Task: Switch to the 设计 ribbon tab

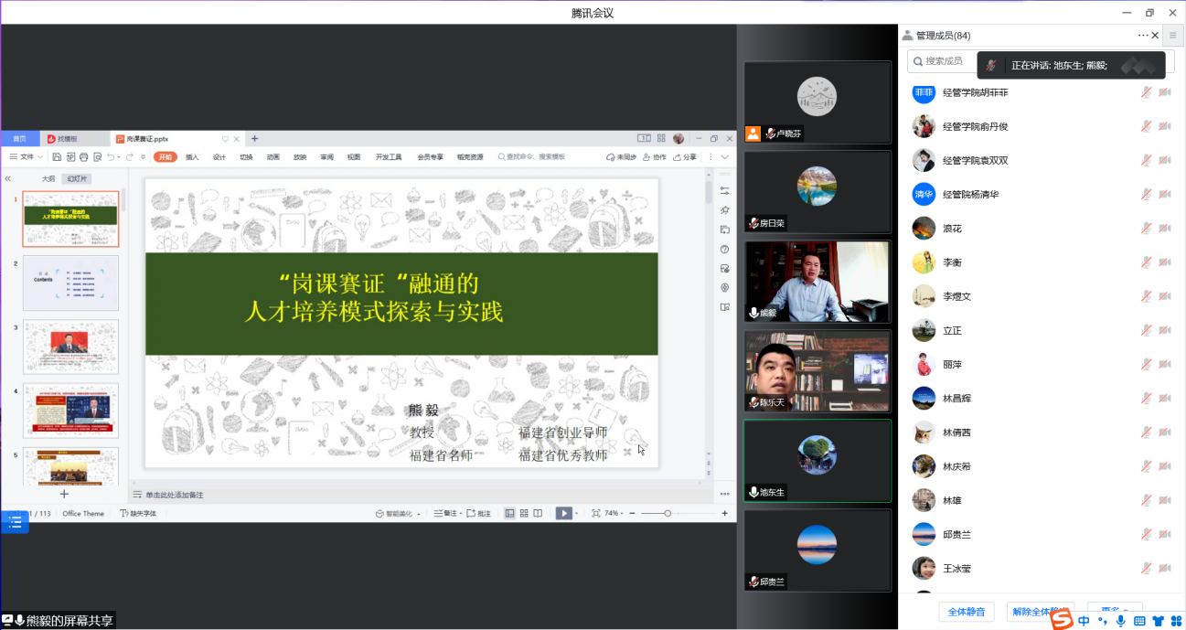Action: (x=219, y=157)
